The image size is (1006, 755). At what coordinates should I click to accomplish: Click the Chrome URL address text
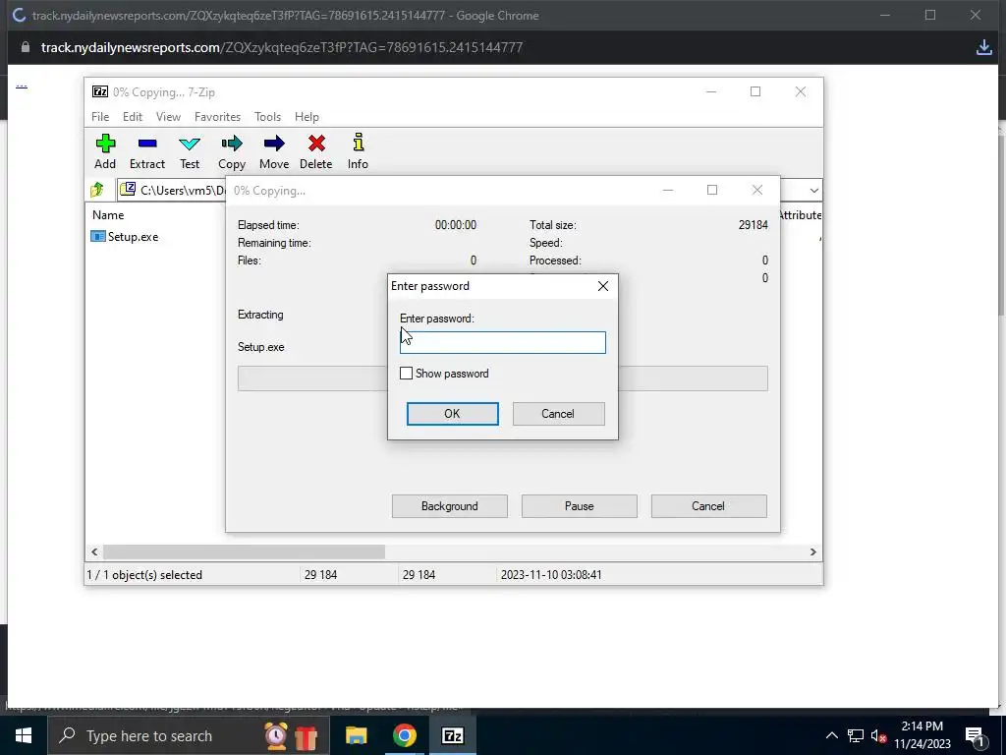click(282, 47)
